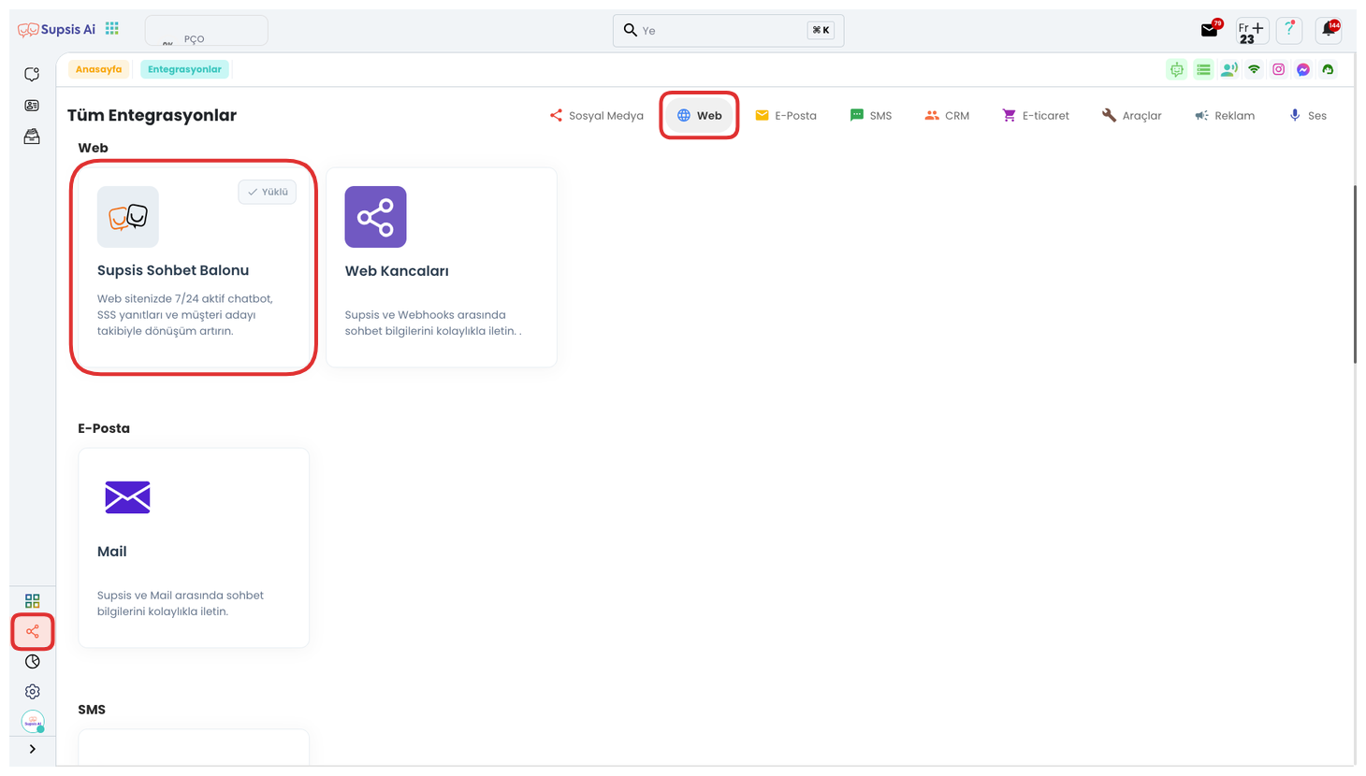The height and width of the screenshot is (776, 1366).
Task: Click the Mail envelope icon
Action: [128, 497]
